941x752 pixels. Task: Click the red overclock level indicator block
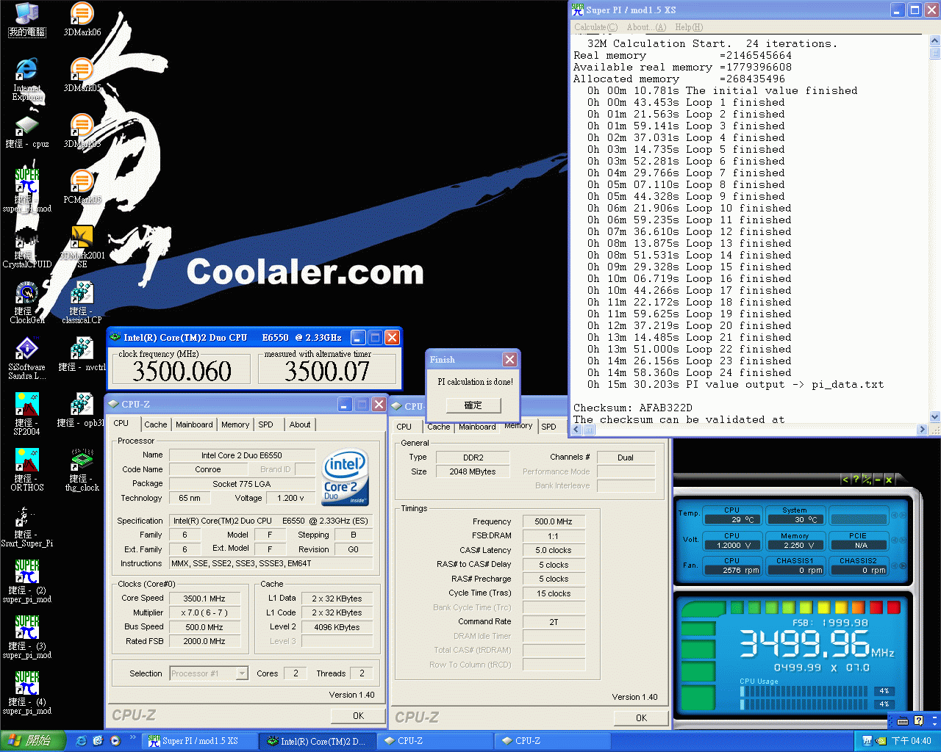coord(893,607)
